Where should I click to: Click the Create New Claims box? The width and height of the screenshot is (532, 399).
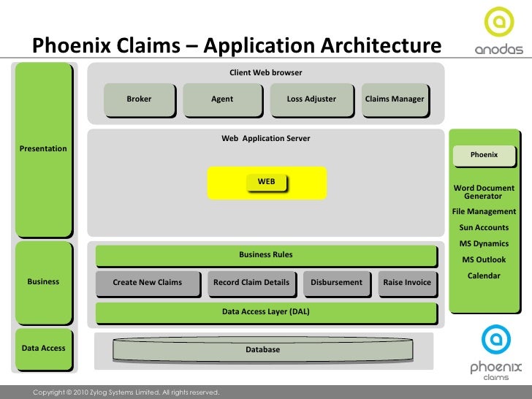pos(148,284)
